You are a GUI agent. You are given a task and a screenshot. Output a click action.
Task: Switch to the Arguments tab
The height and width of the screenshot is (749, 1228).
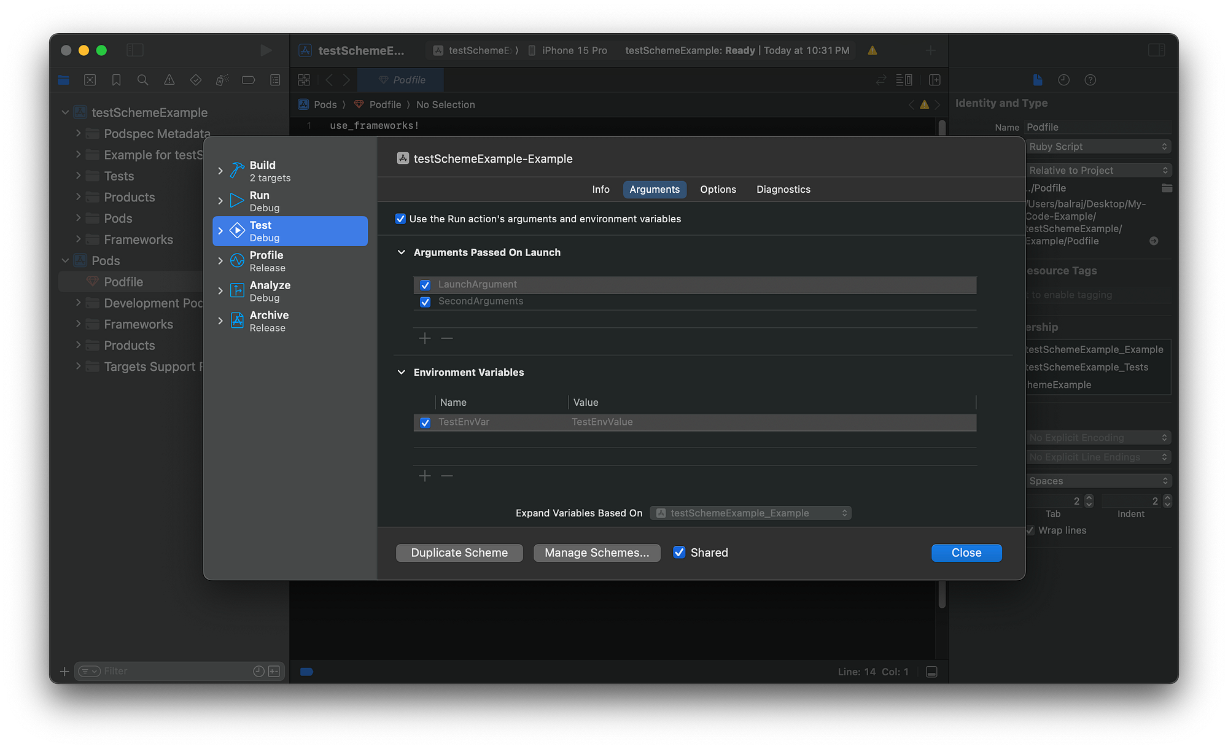tap(655, 189)
